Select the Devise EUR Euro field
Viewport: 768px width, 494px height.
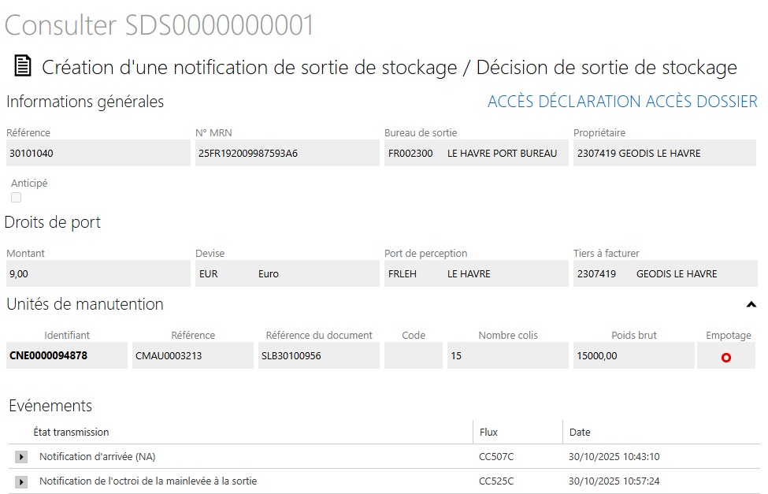(x=287, y=274)
